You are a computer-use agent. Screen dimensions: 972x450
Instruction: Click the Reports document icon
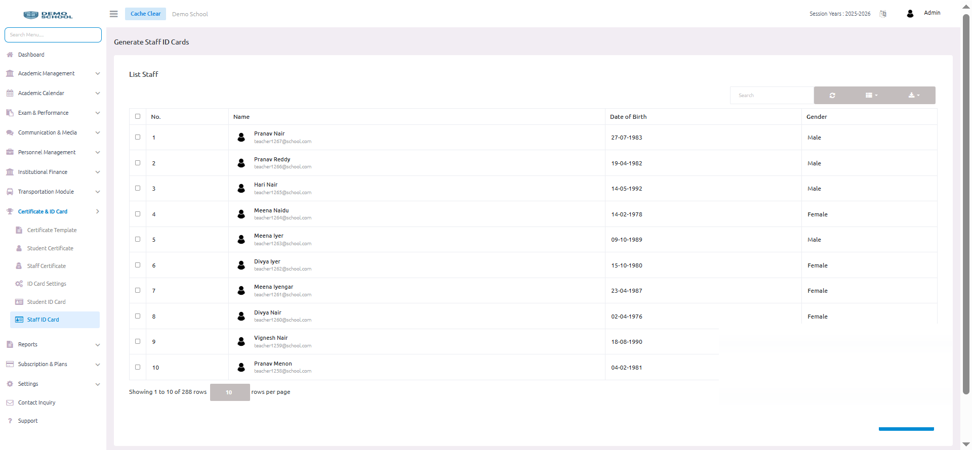pos(10,344)
